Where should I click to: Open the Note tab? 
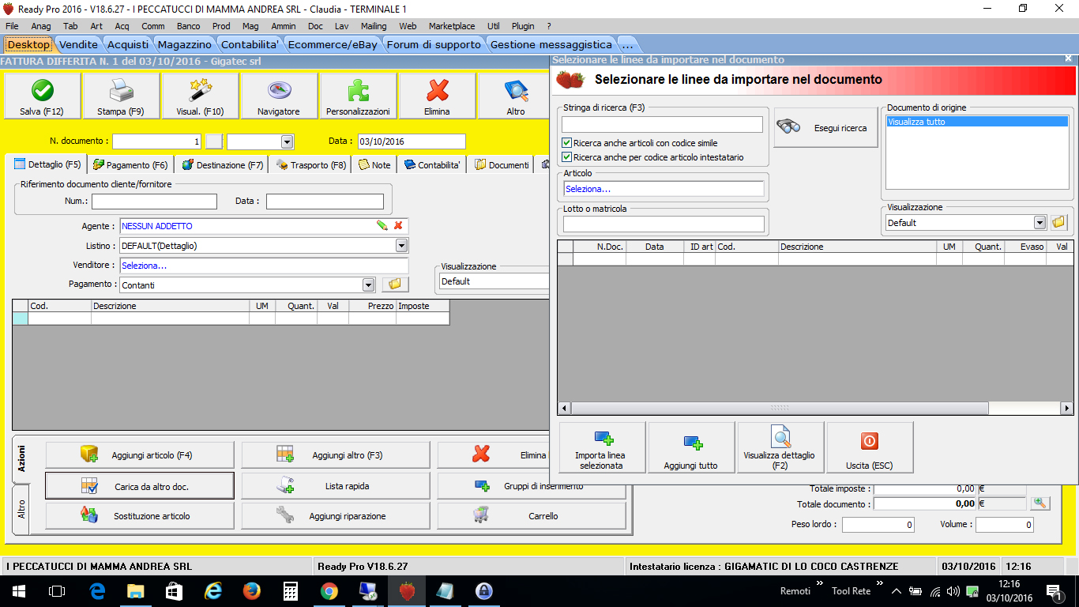(374, 165)
